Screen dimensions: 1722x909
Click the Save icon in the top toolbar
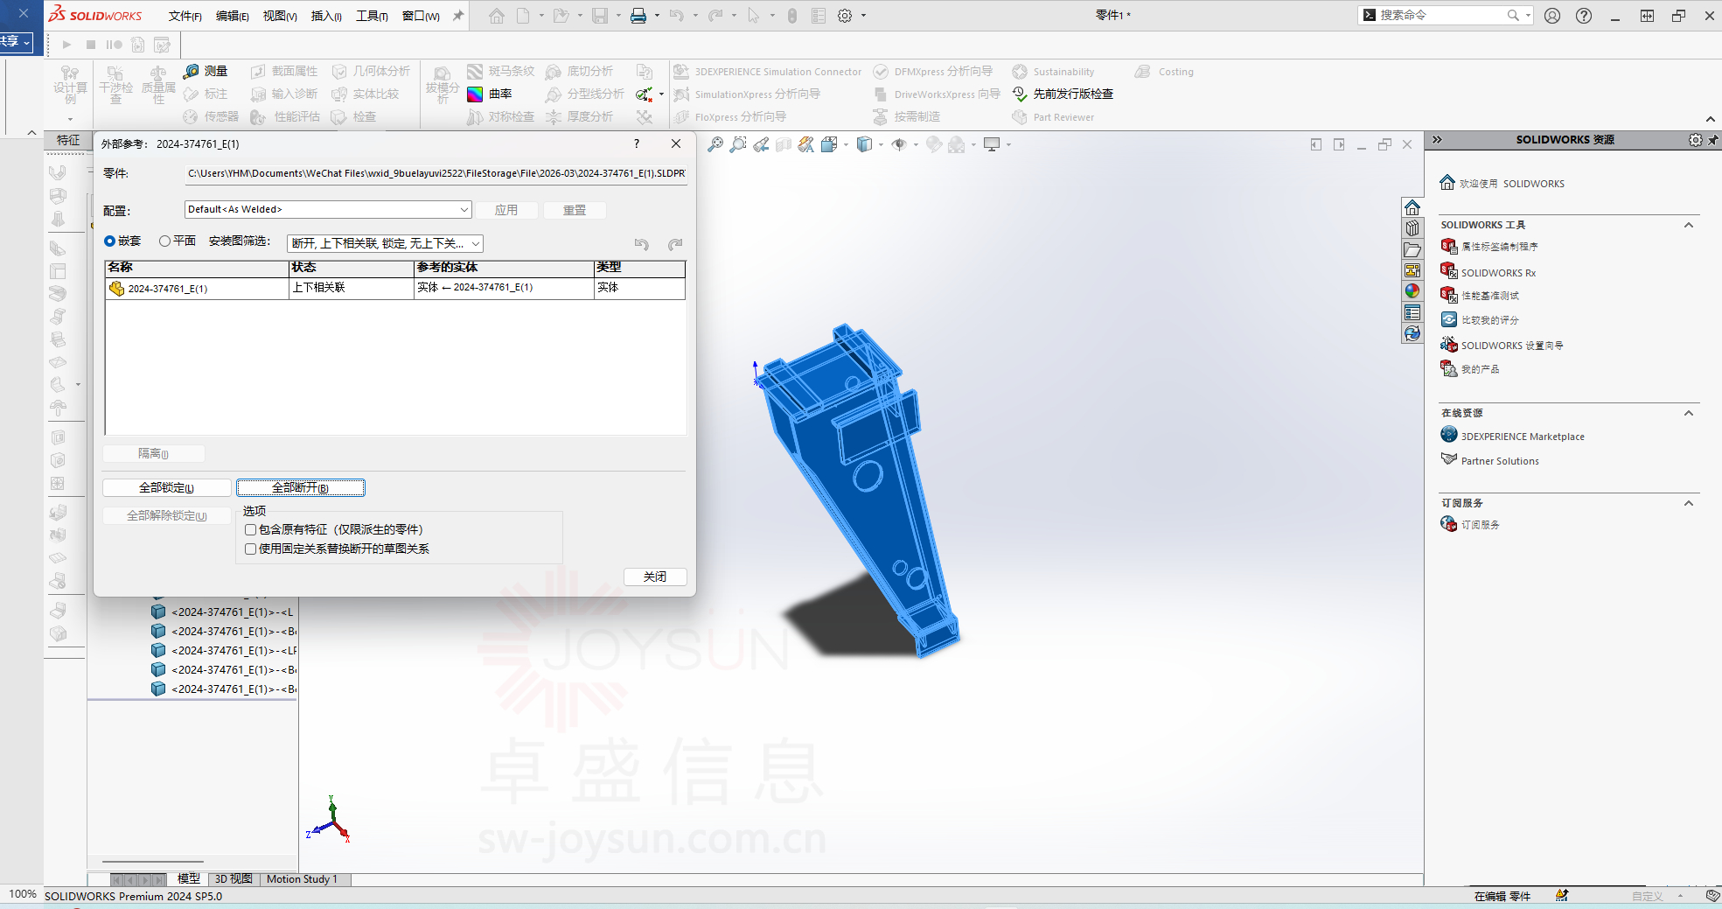(x=600, y=16)
